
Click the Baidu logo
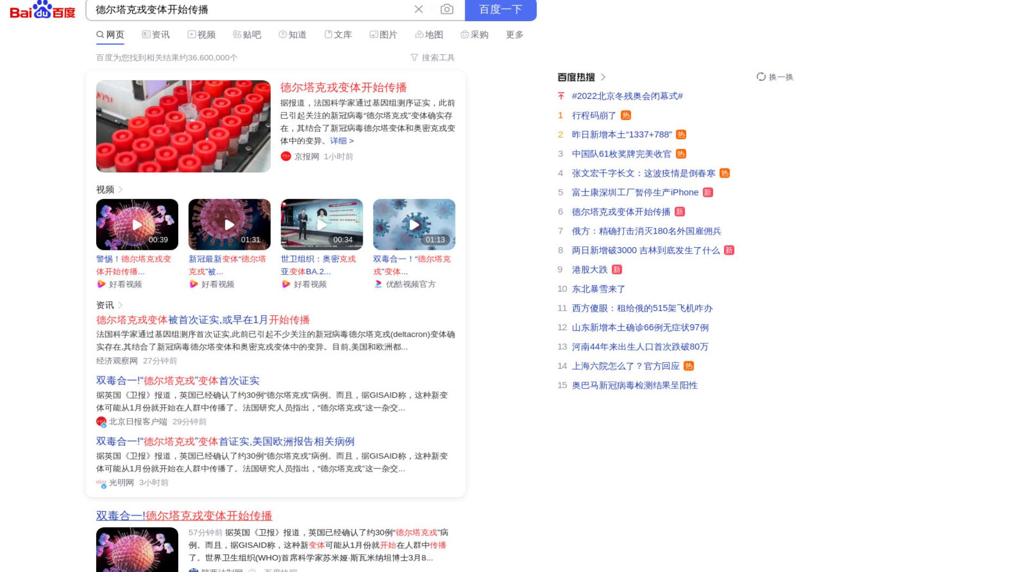[x=42, y=9]
